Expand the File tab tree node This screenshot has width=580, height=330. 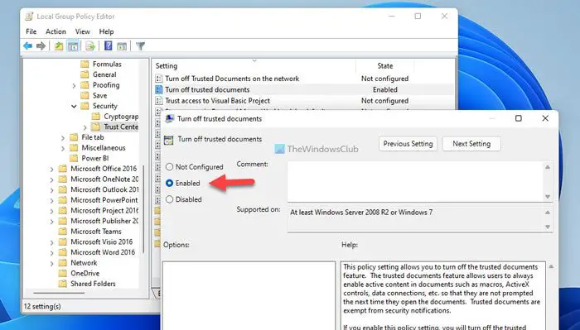[x=63, y=137]
